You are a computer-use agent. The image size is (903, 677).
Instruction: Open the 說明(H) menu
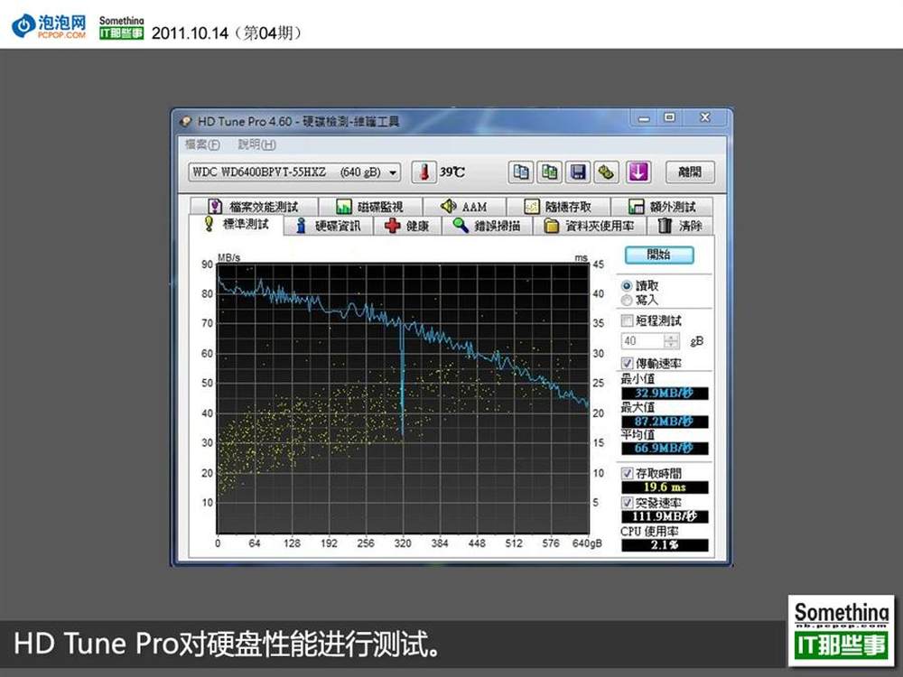(x=256, y=144)
